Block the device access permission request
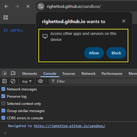This screenshot has width=137, height=137. [116, 53]
